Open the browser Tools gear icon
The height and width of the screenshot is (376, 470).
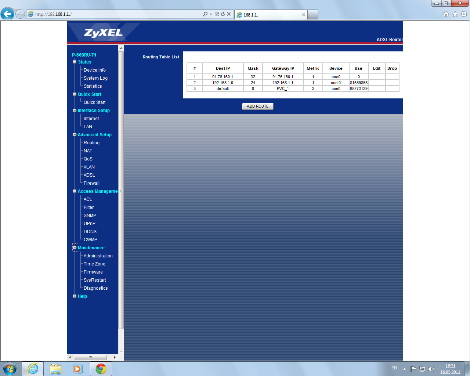point(464,14)
